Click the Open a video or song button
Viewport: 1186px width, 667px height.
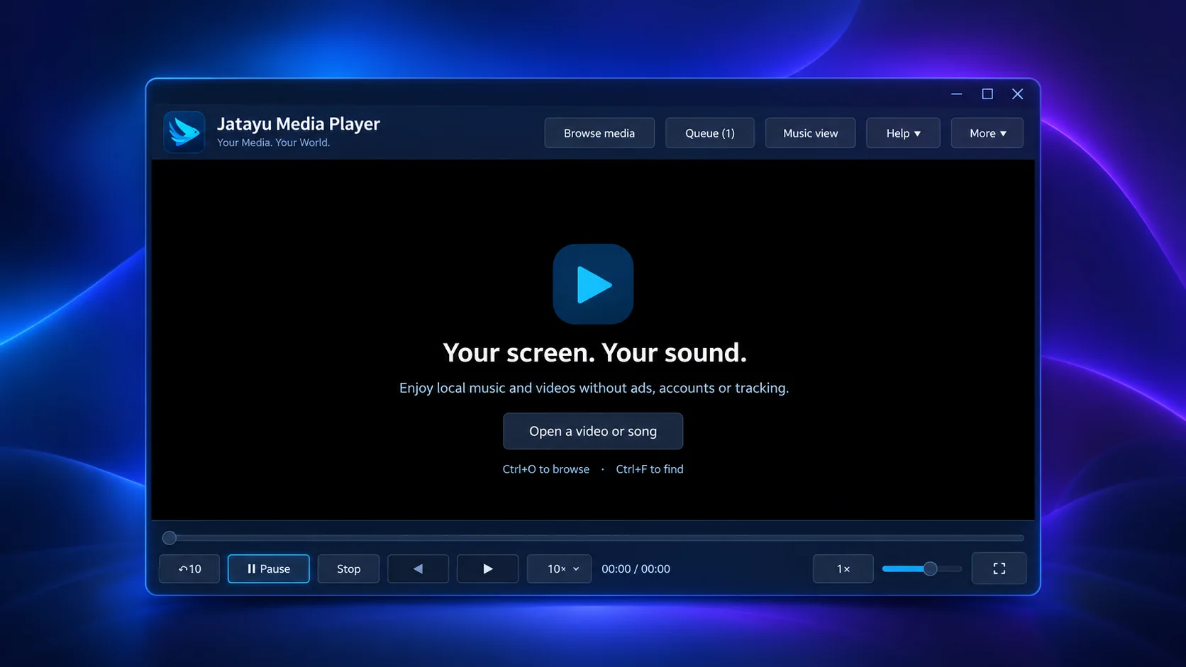point(593,431)
